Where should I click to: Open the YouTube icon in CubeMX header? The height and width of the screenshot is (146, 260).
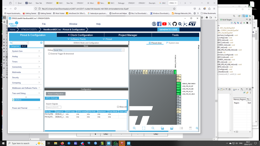164,24
